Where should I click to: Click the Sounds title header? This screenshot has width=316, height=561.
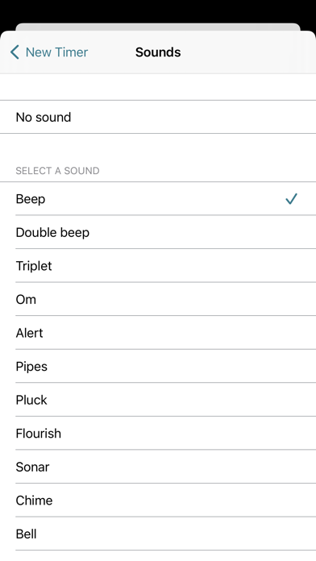coord(158,52)
